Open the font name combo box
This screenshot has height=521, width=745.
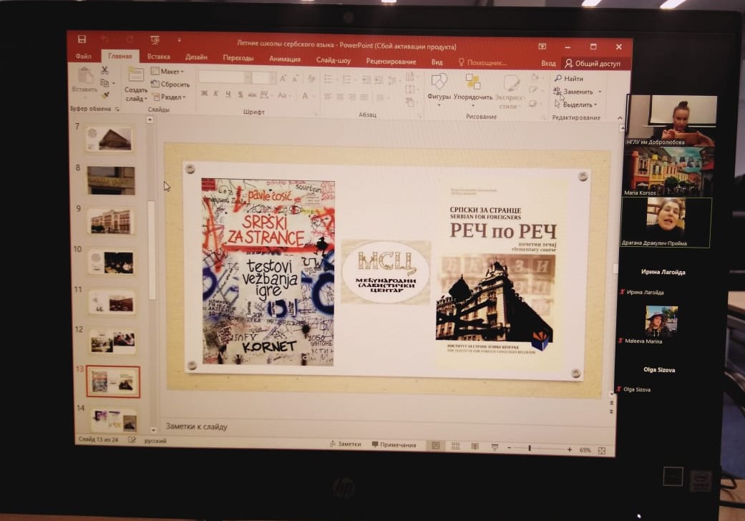point(224,77)
